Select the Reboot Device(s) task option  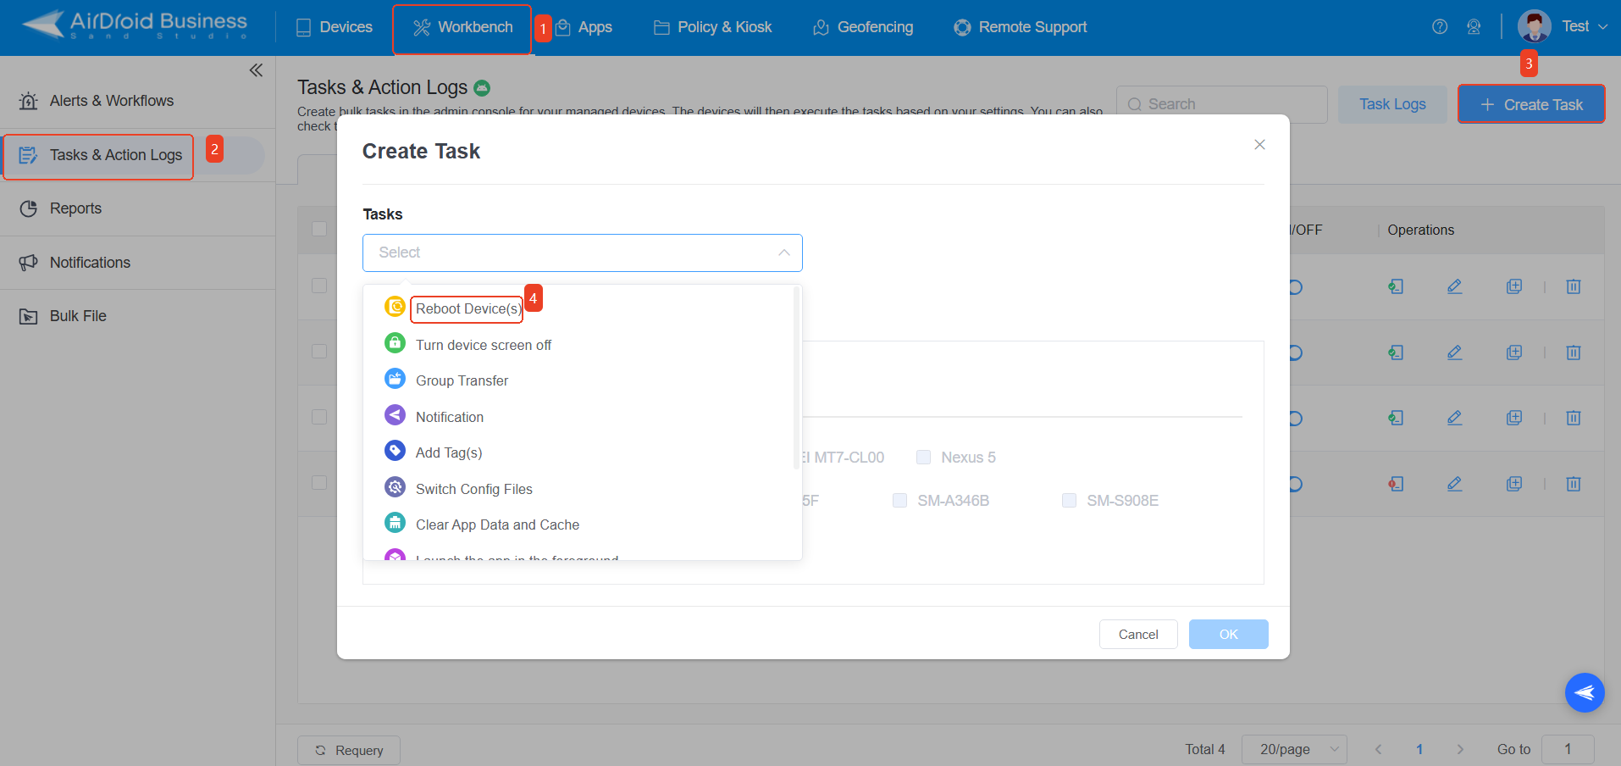pyautogui.click(x=466, y=308)
